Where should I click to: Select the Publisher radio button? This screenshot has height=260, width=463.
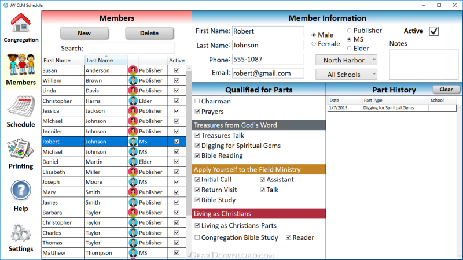click(x=350, y=31)
